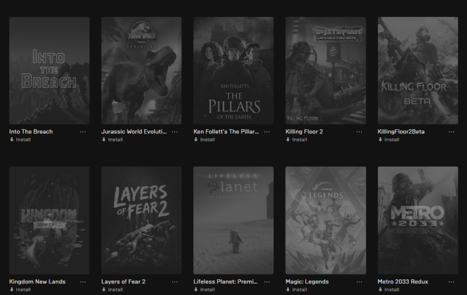
Task: Install Magic: Legends
Action: click(297, 290)
